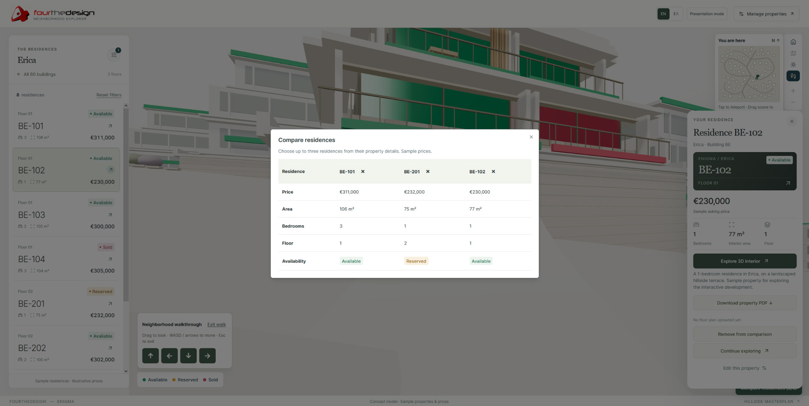809x406 pixels.
Task: Remove BE-101 from the comparison table
Action: 363,171
